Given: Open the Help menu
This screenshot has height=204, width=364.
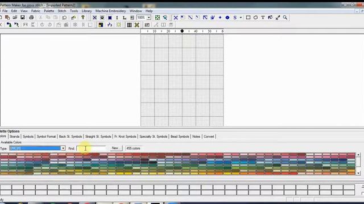Looking at the screenshot, I should click(x=149, y=11).
